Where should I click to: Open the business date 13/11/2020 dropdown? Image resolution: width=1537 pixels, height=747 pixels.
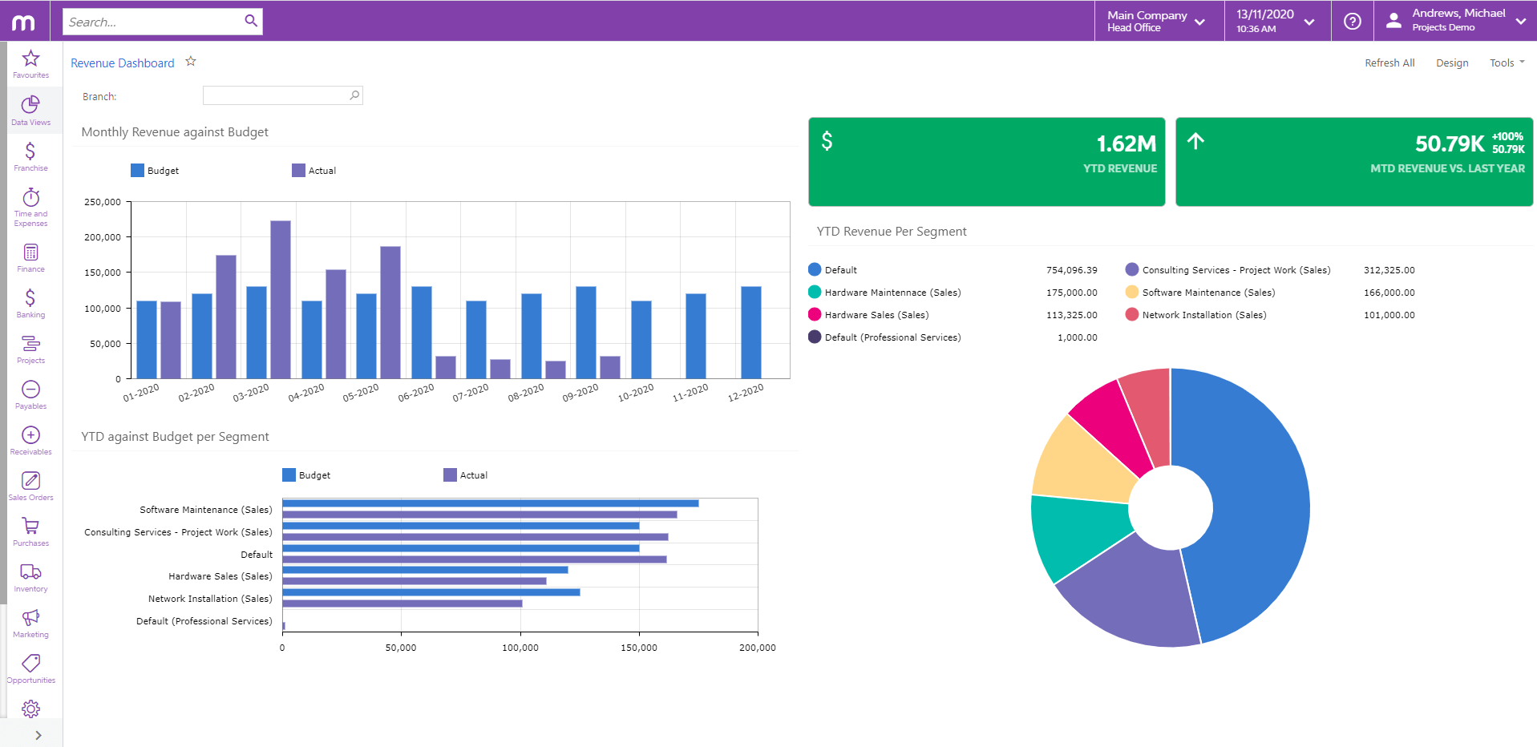click(1275, 22)
